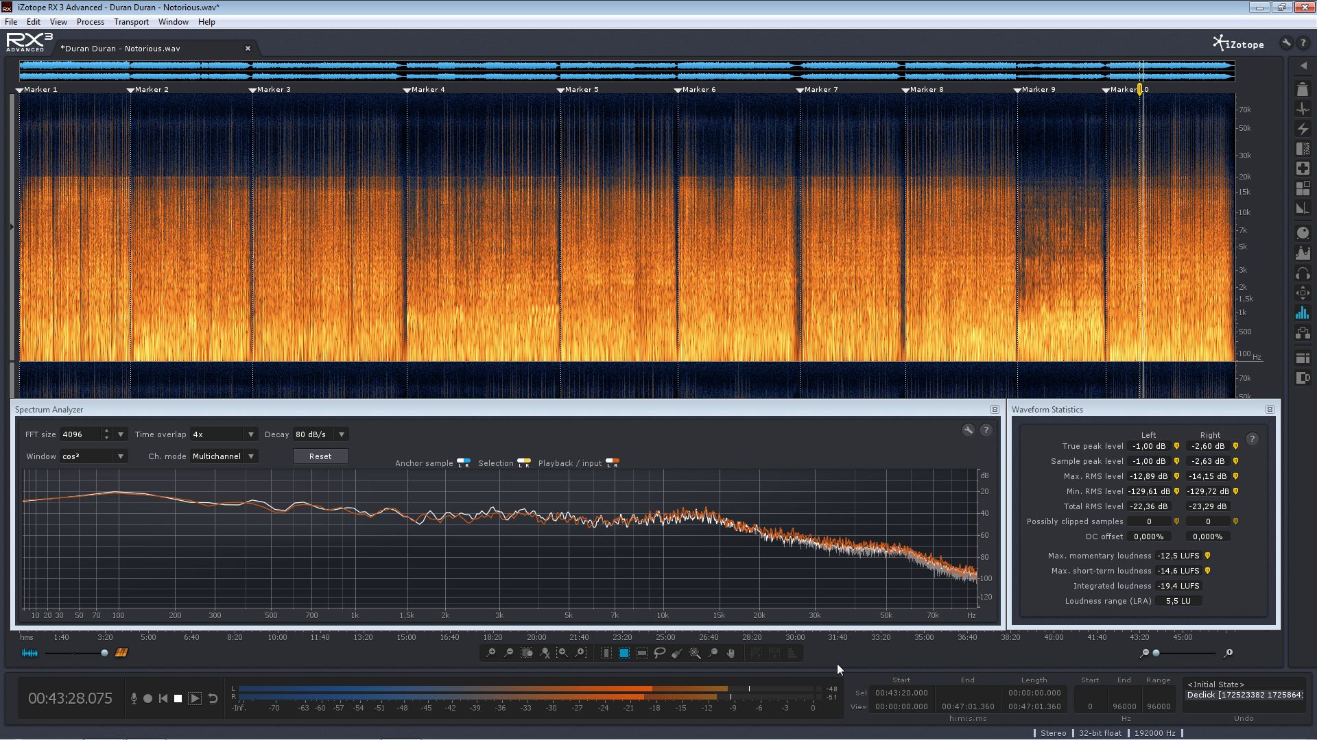The image size is (1317, 740).
Task: Open the Denoise module icon
Action: tap(1303, 149)
